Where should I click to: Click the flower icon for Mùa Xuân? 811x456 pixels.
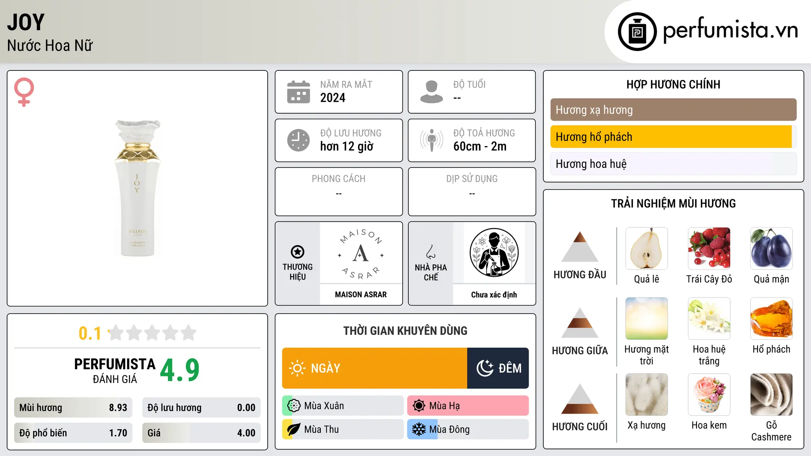coord(294,406)
